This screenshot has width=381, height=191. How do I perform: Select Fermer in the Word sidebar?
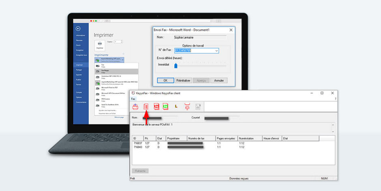(x=79, y=85)
